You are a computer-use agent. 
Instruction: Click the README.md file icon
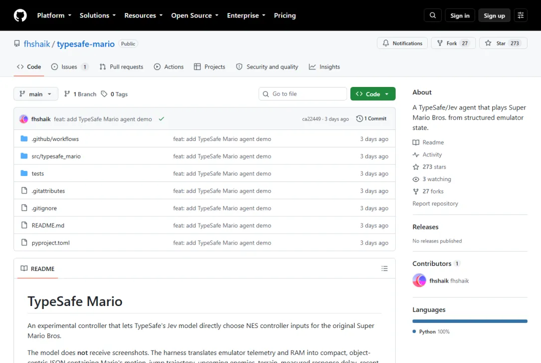(24, 225)
